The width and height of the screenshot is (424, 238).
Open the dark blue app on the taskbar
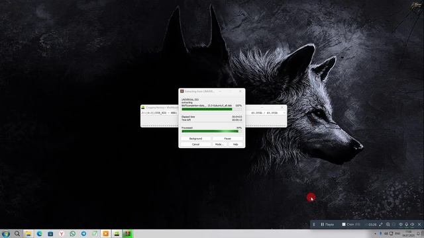click(50, 233)
